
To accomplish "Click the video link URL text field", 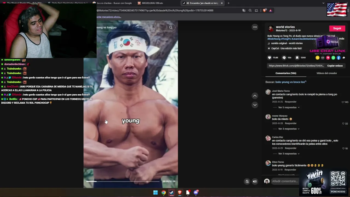I will pyautogui.click(x=296, y=66).
